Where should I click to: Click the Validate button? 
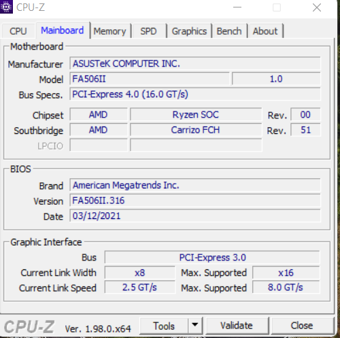point(237,326)
